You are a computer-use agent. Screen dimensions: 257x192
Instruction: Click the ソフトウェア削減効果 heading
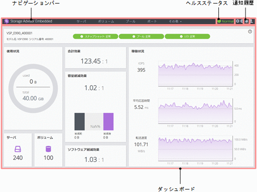click(83, 149)
